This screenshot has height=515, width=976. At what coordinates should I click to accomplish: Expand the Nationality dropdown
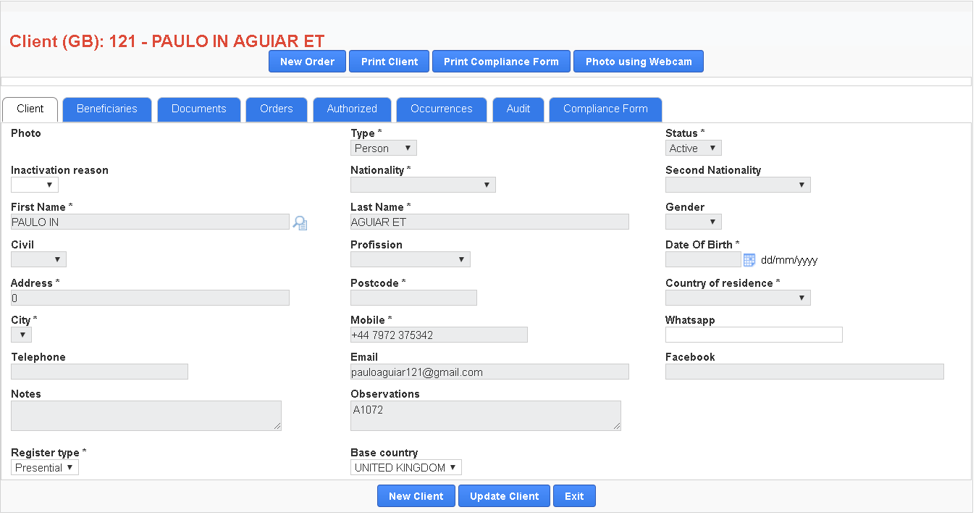tap(423, 185)
